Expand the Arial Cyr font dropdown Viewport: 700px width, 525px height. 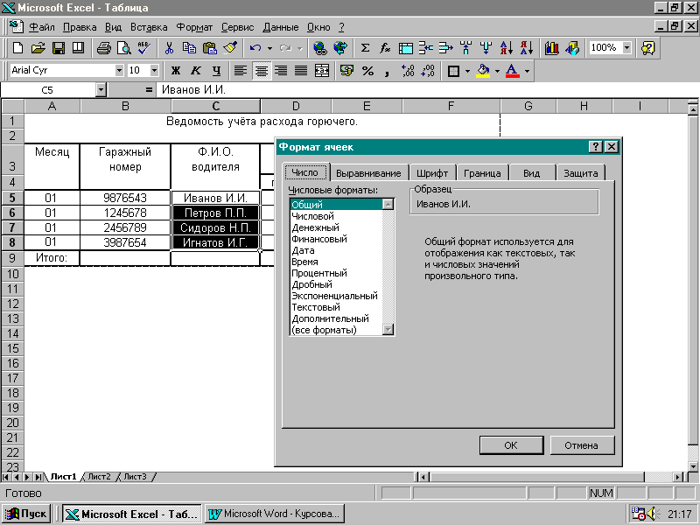(119, 70)
